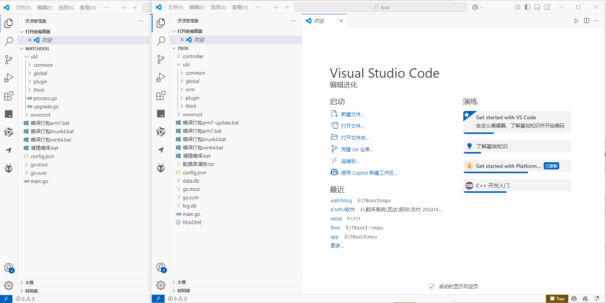Screen dimensions: 606x303
Task: Open Accounts icon in watchdog window
Action: [9, 268]
